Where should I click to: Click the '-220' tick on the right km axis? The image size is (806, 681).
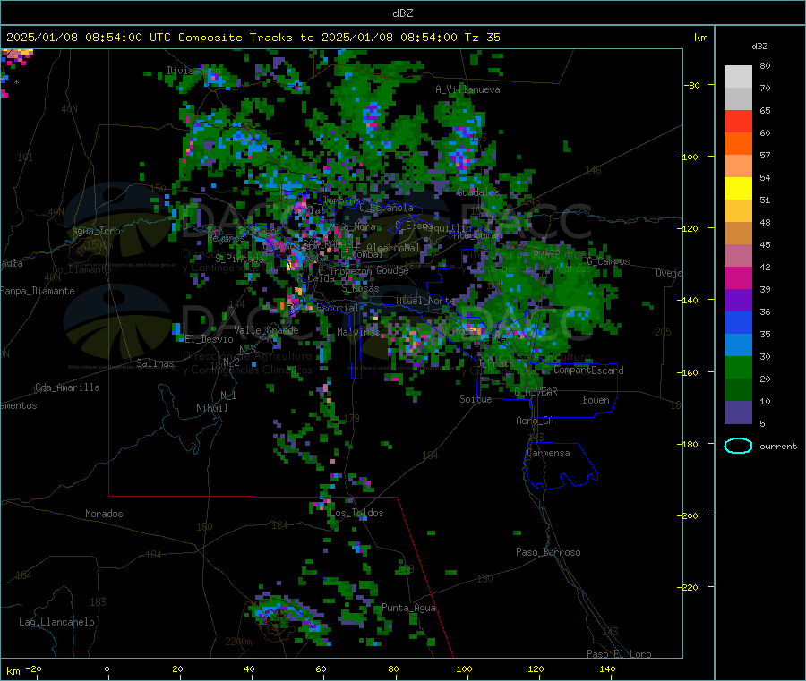coord(689,588)
